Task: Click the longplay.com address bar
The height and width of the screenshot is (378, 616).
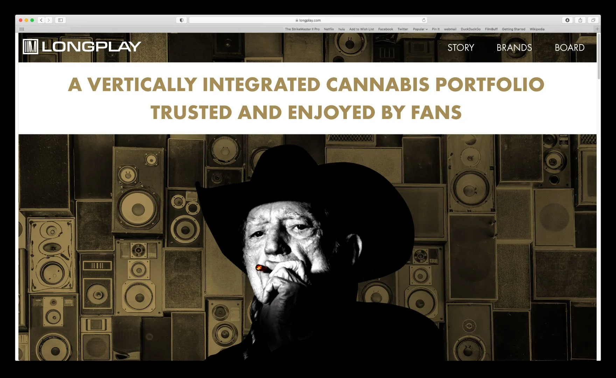Action: click(x=308, y=20)
